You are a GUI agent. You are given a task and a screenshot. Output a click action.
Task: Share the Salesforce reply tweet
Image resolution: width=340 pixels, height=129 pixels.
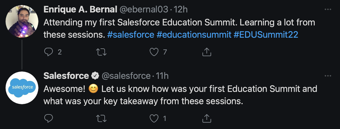[x=206, y=118]
